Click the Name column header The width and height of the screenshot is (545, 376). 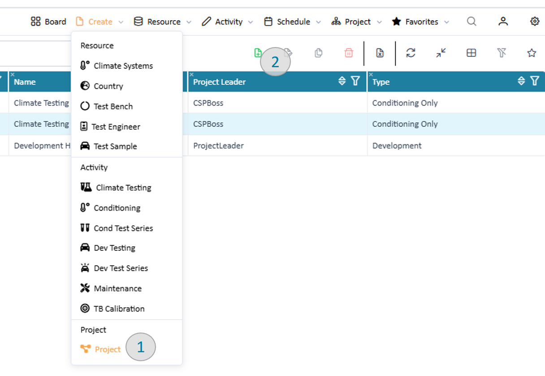click(x=40, y=82)
